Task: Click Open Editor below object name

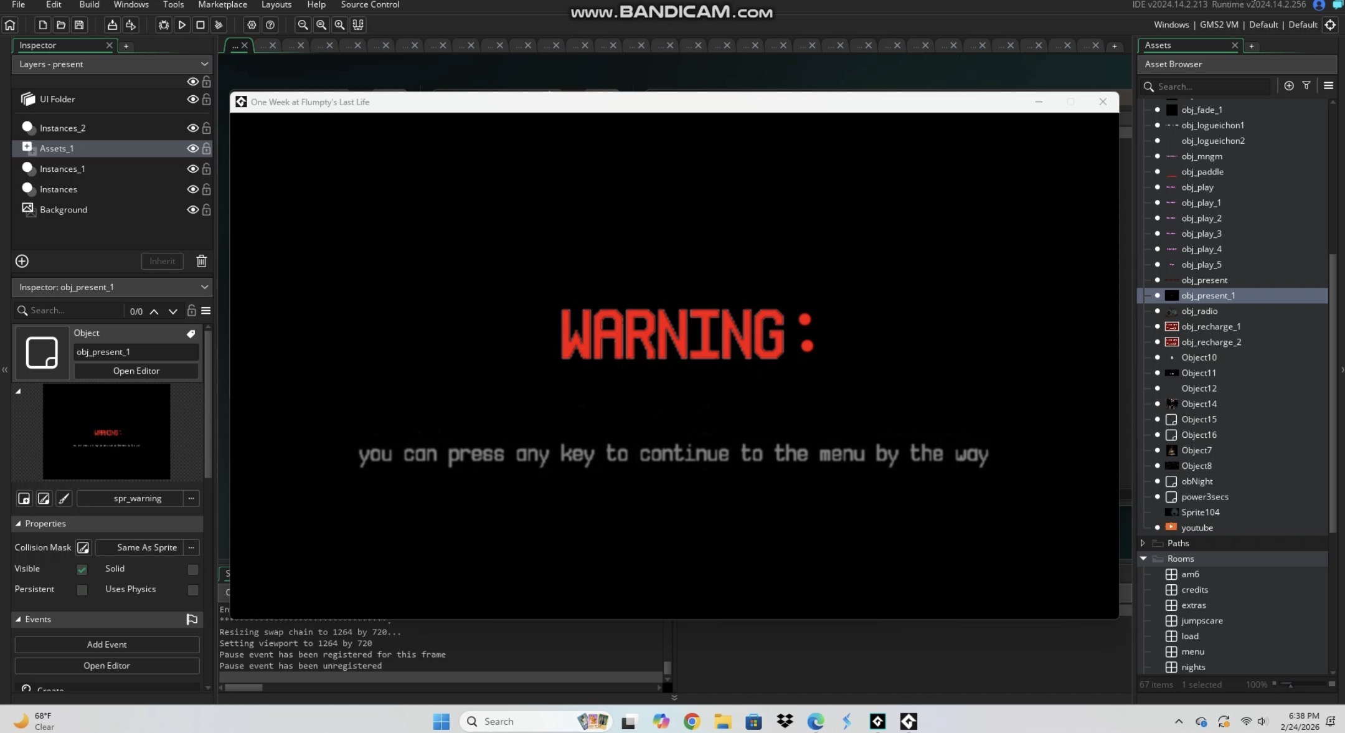Action: [x=136, y=371]
